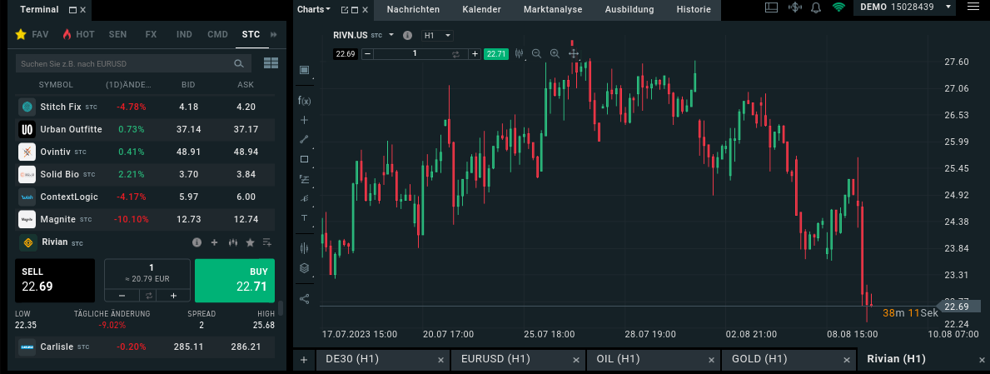Viewport: 990px width, 374px height.
Task: Toggle volume mode switch in chart order bar
Action: point(455,53)
